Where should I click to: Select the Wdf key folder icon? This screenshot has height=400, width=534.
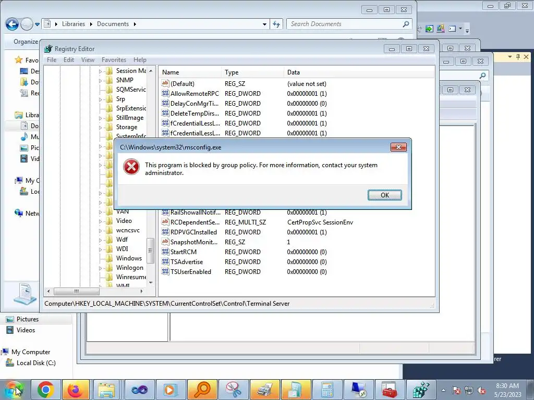coord(110,240)
